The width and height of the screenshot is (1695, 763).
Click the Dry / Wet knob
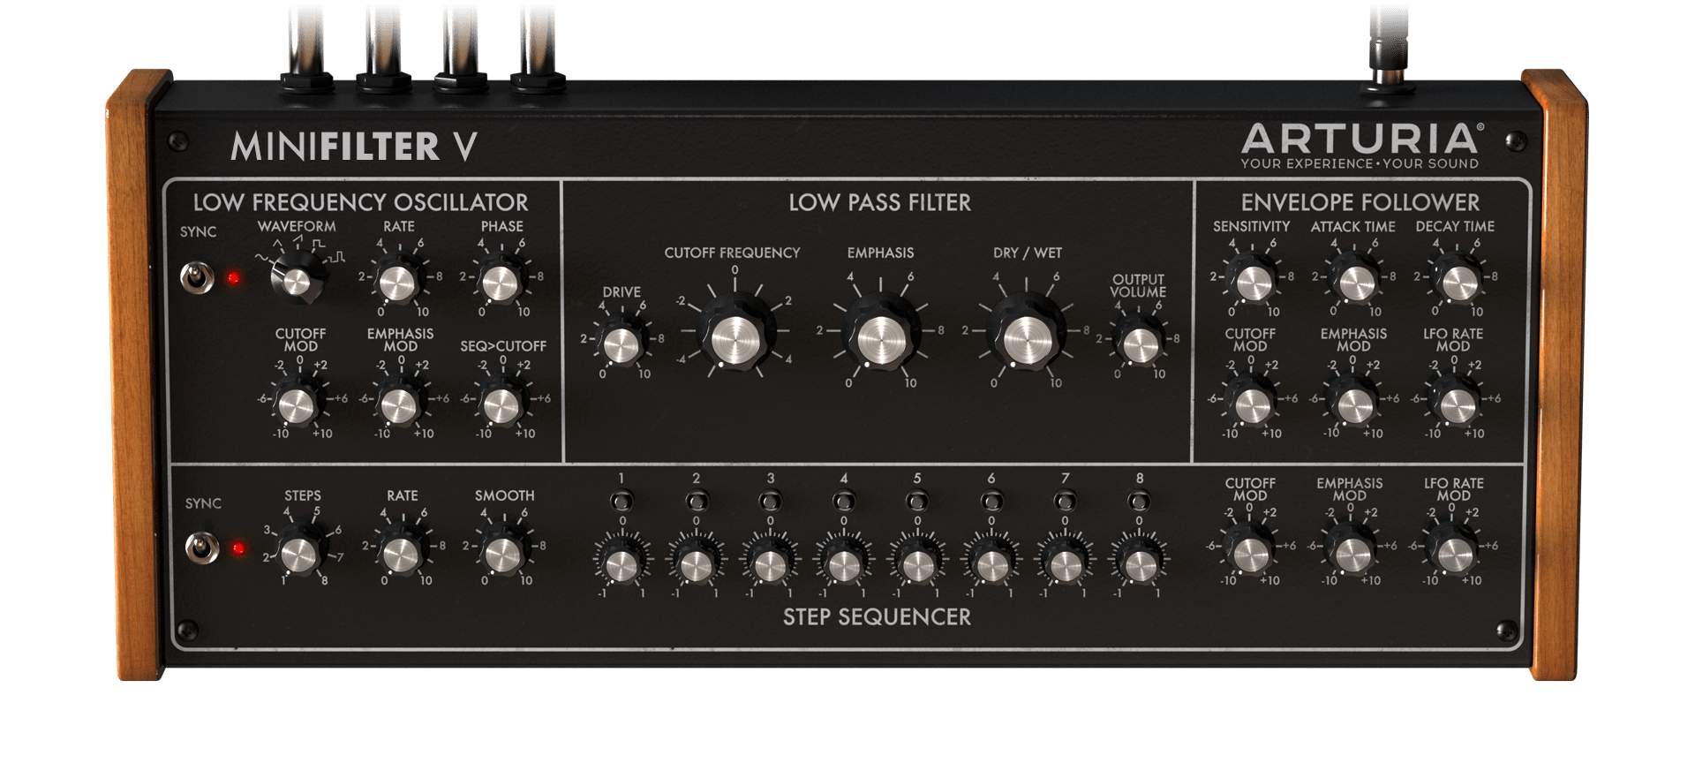1026,334
